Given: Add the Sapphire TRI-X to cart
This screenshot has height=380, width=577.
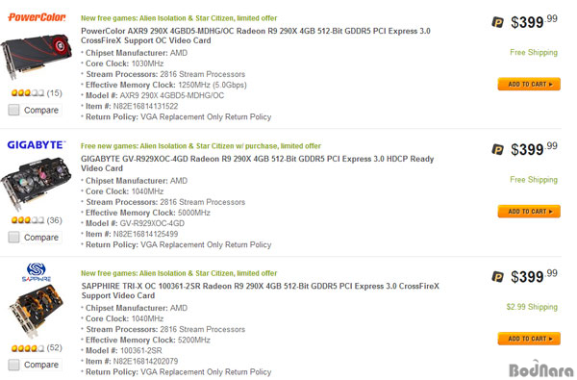Looking at the screenshot, I should point(529,339).
